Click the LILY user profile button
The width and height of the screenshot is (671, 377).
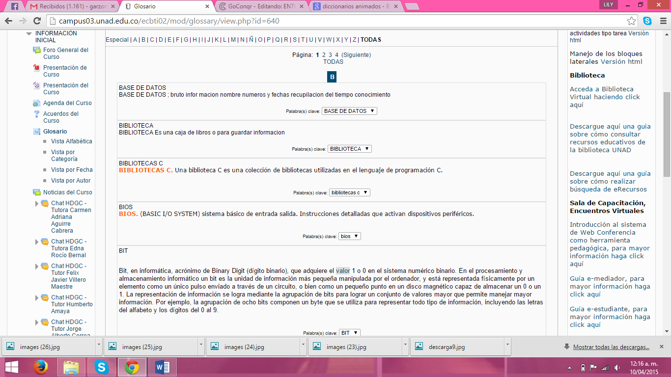(608, 4)
